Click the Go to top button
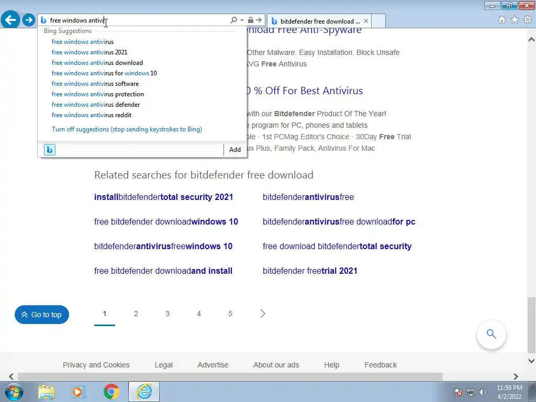The image size is (536, 402). tap(42, 315)
